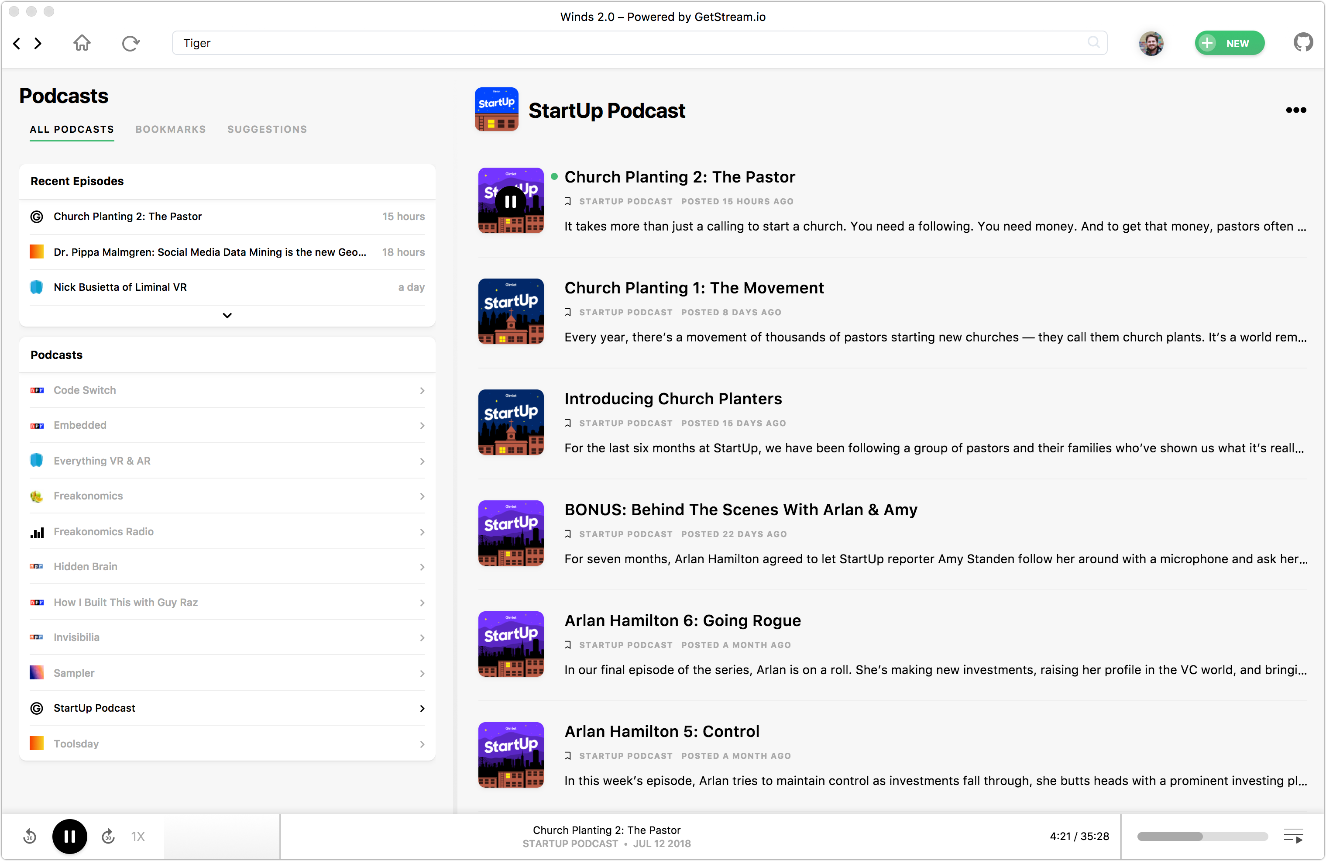Click the pause button in player bar

point(69,835)
